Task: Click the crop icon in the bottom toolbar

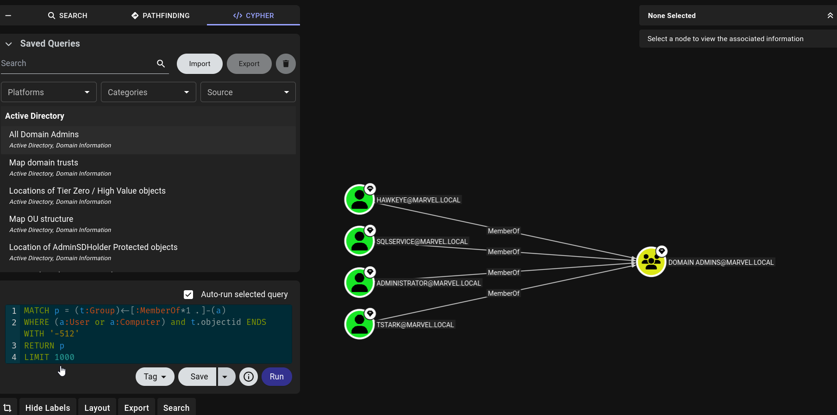Action: (7, 408)
